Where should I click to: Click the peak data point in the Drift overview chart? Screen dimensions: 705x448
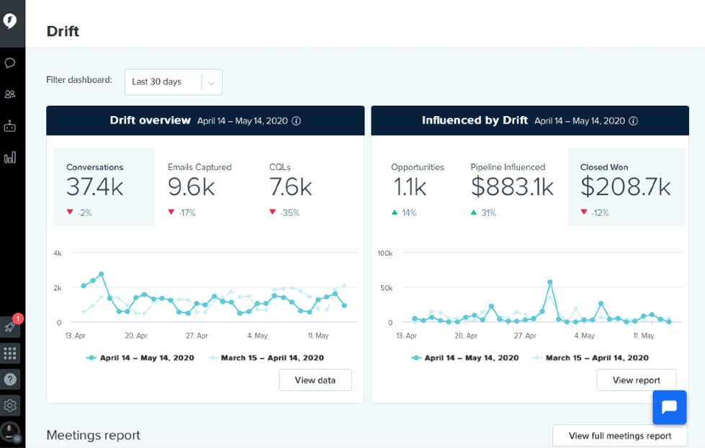click(101, 274)
